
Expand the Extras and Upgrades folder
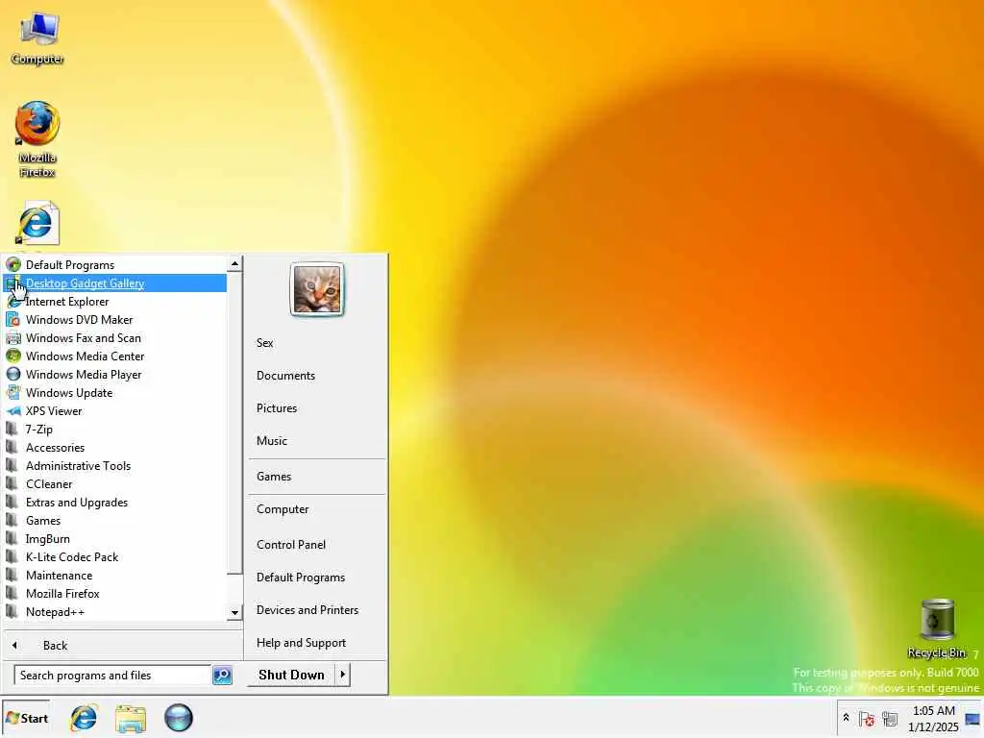115,502
